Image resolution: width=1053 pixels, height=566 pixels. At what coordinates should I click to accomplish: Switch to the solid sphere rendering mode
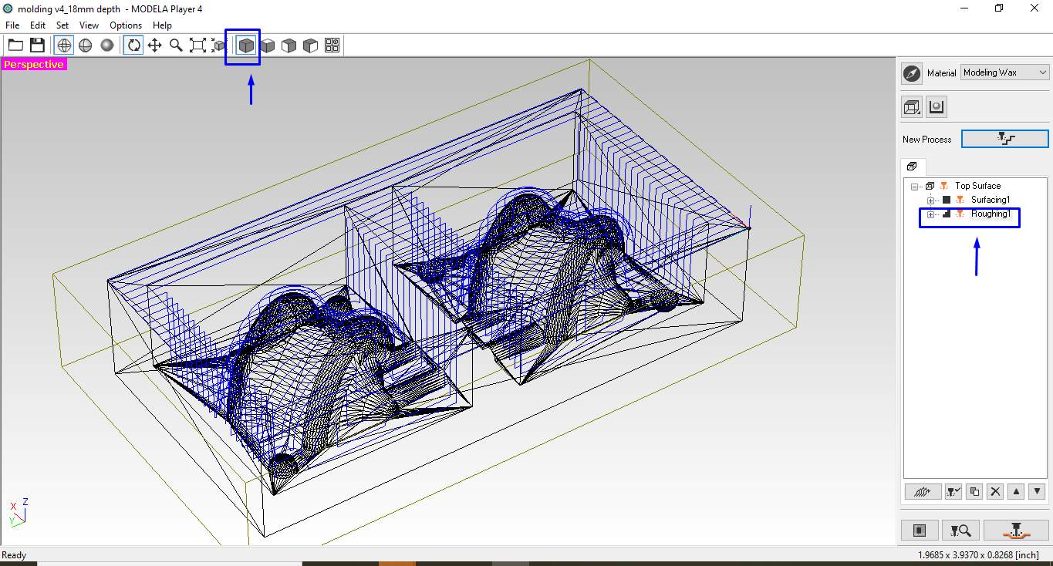pos(107,45)
